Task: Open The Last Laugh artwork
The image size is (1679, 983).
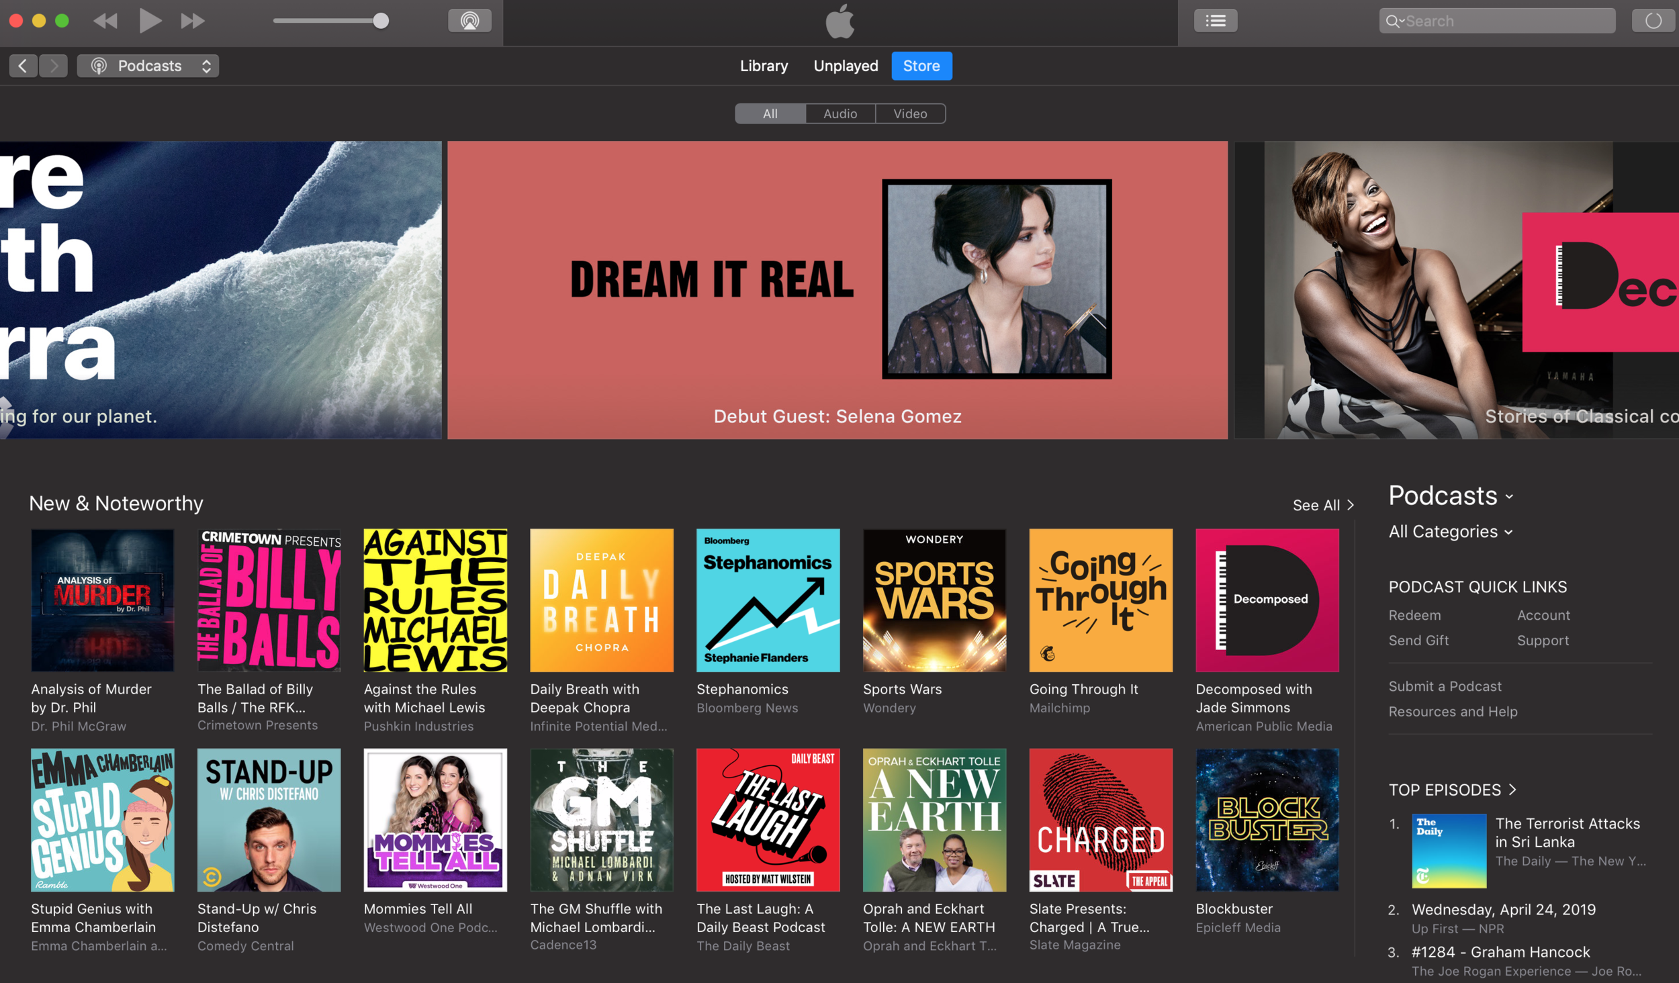Action: point(768,819)
